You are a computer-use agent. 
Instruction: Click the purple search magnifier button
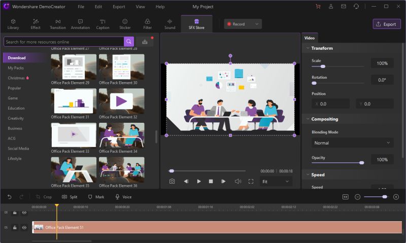click(129, 42)
